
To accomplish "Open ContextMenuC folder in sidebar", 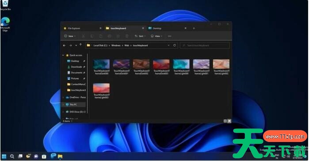I will pyautogui.click(x=76, y=84).
